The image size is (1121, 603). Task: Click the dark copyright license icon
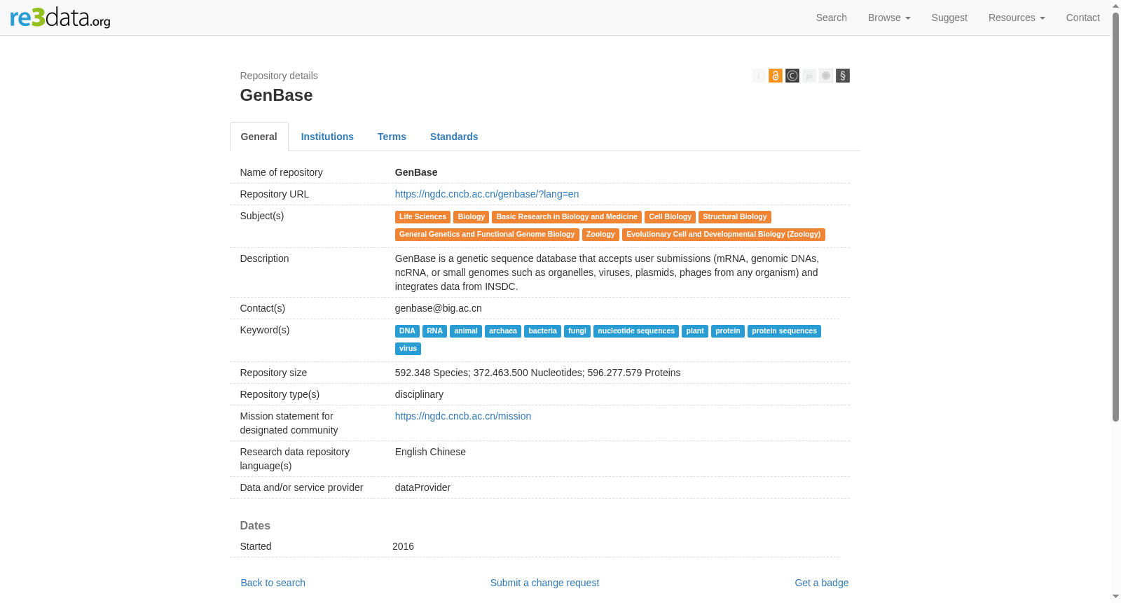[792, 76]
